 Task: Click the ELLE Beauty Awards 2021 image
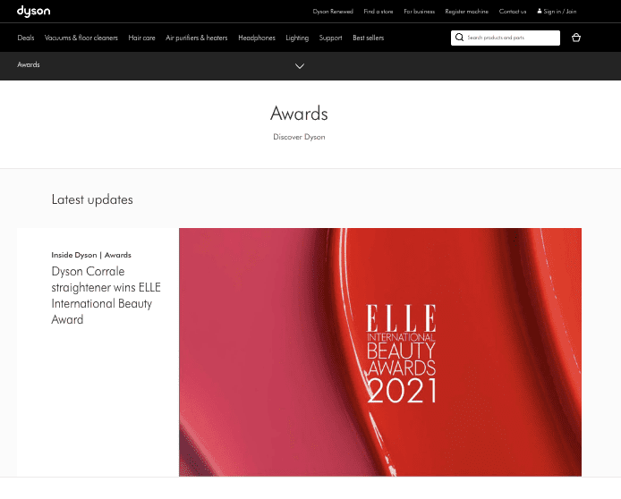tap(379, 352)
